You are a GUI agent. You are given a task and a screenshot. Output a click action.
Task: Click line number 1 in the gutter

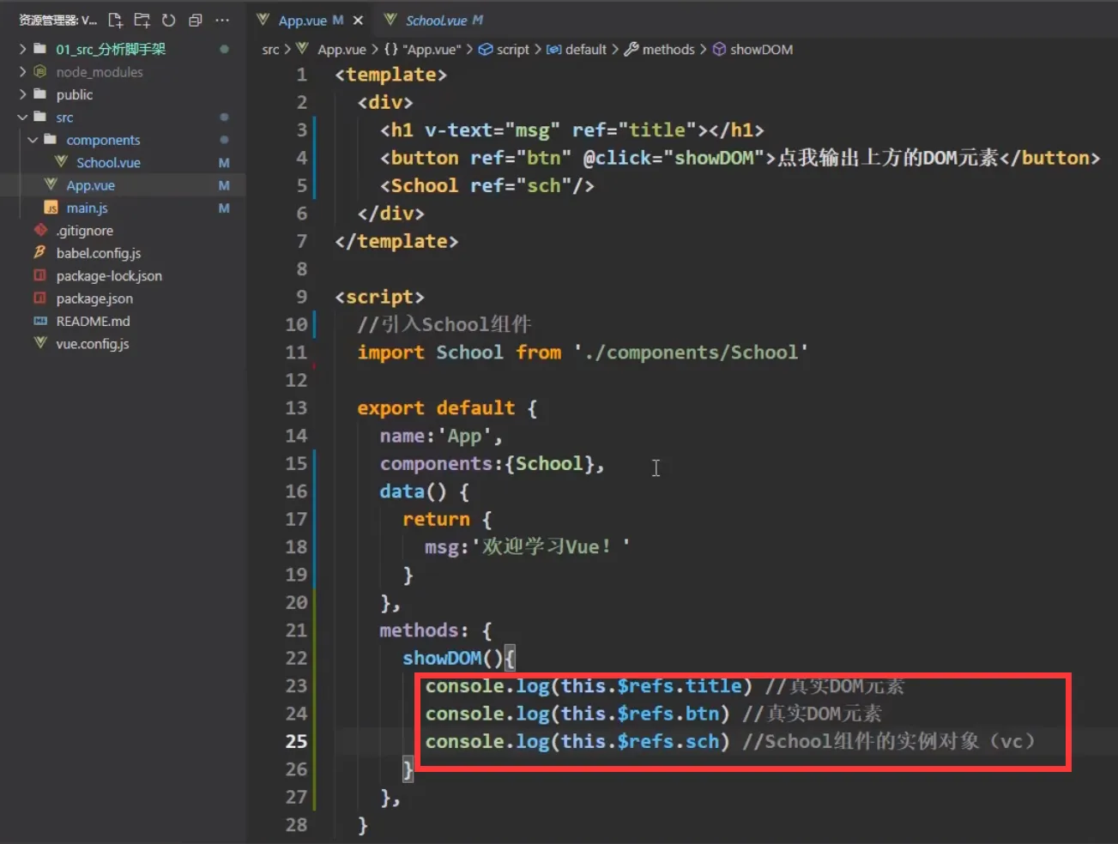301,75
